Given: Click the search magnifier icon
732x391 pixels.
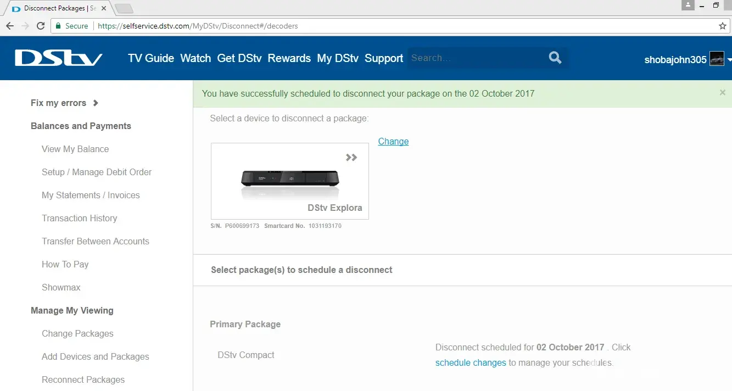Looking at the screenshot, I should [x=555, y=58].
